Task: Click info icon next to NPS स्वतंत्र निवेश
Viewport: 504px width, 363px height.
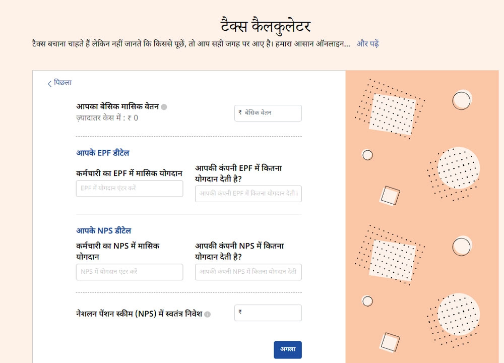Action: 208,314
